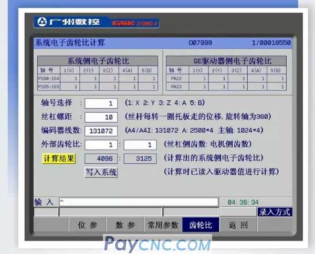
Task: Open the 常用参数 softkey tab
Action: point(162,225)
